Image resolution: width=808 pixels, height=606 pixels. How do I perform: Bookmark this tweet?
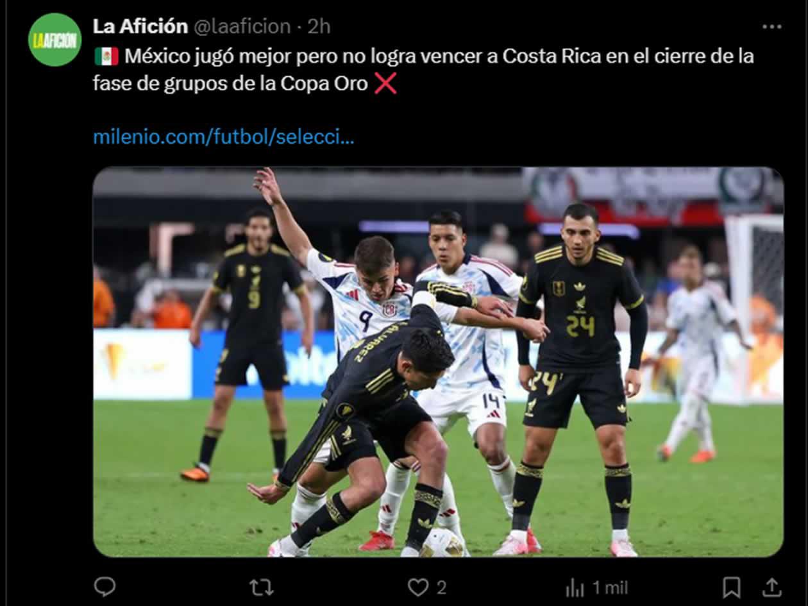pyautogui.click(x=732, y=587)
